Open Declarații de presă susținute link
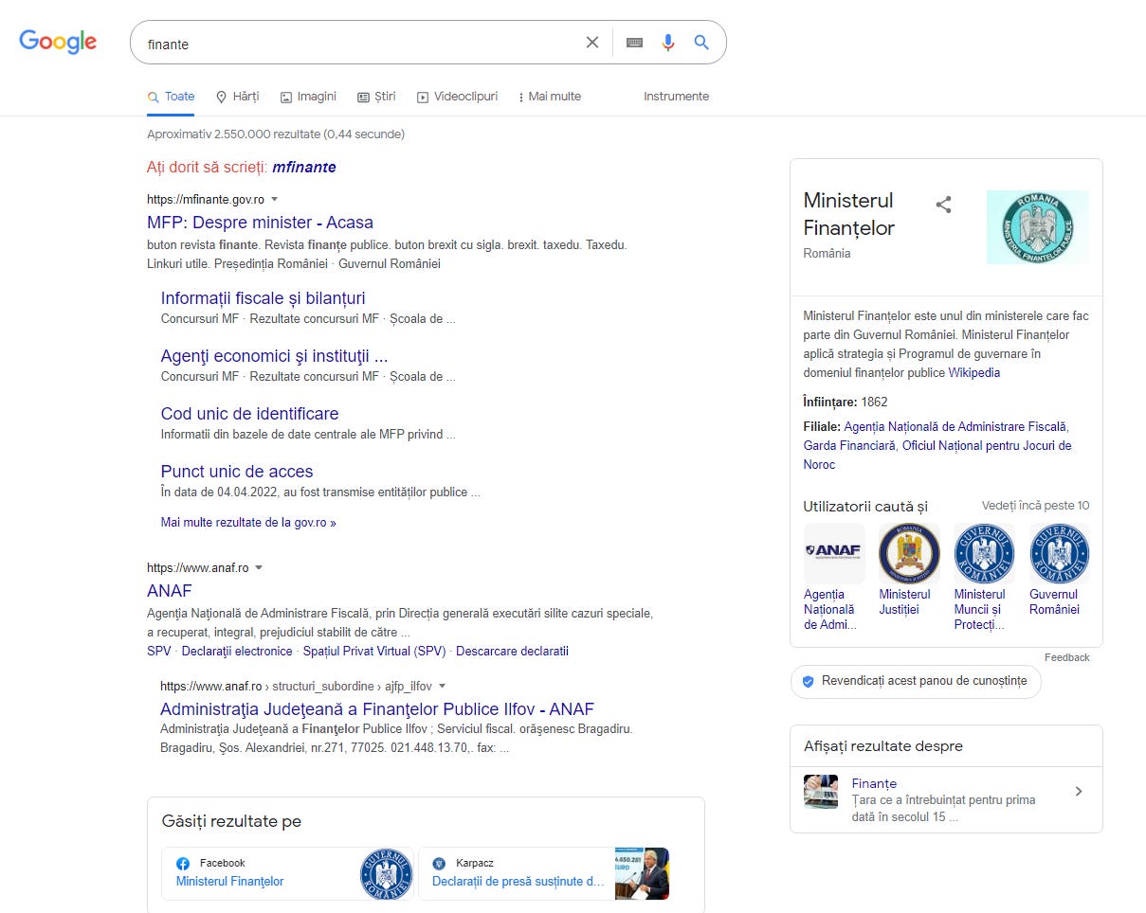The height and width of the screenshot is (913, 1146). click(518, 882)
